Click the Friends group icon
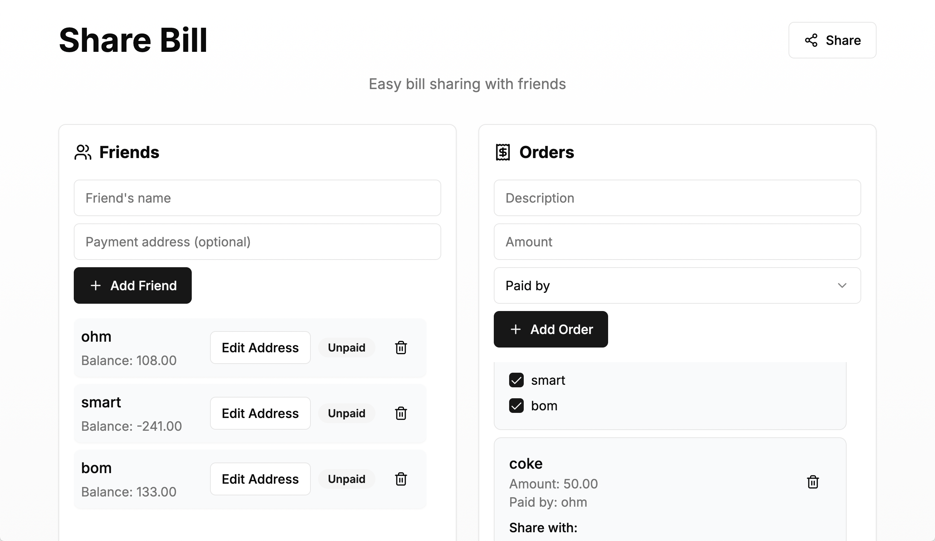Screen dimensions: 935x541 (x=83, y=152)
